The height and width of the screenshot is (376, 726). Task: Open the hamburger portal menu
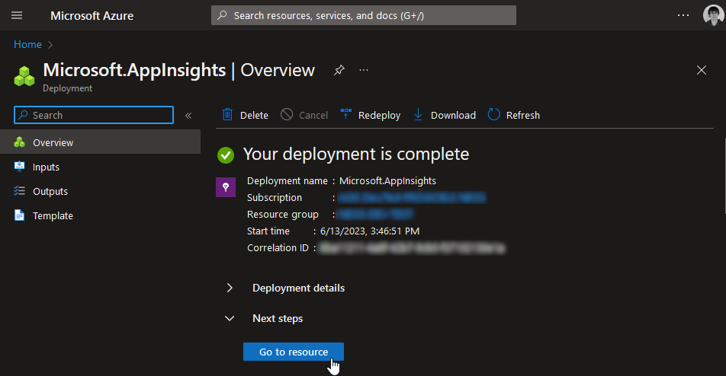[x=17, y=15]
